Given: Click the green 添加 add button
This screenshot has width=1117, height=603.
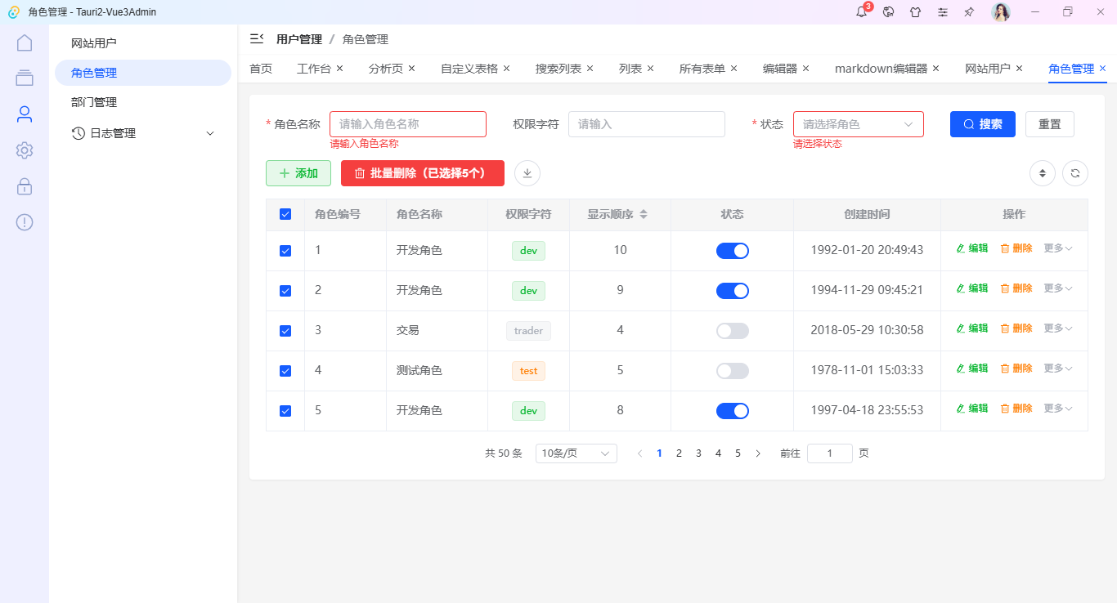Looking at the screenshot, I should pos(298,173).
